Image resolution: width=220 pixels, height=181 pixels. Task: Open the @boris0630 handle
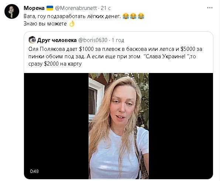tap(93, 40)
